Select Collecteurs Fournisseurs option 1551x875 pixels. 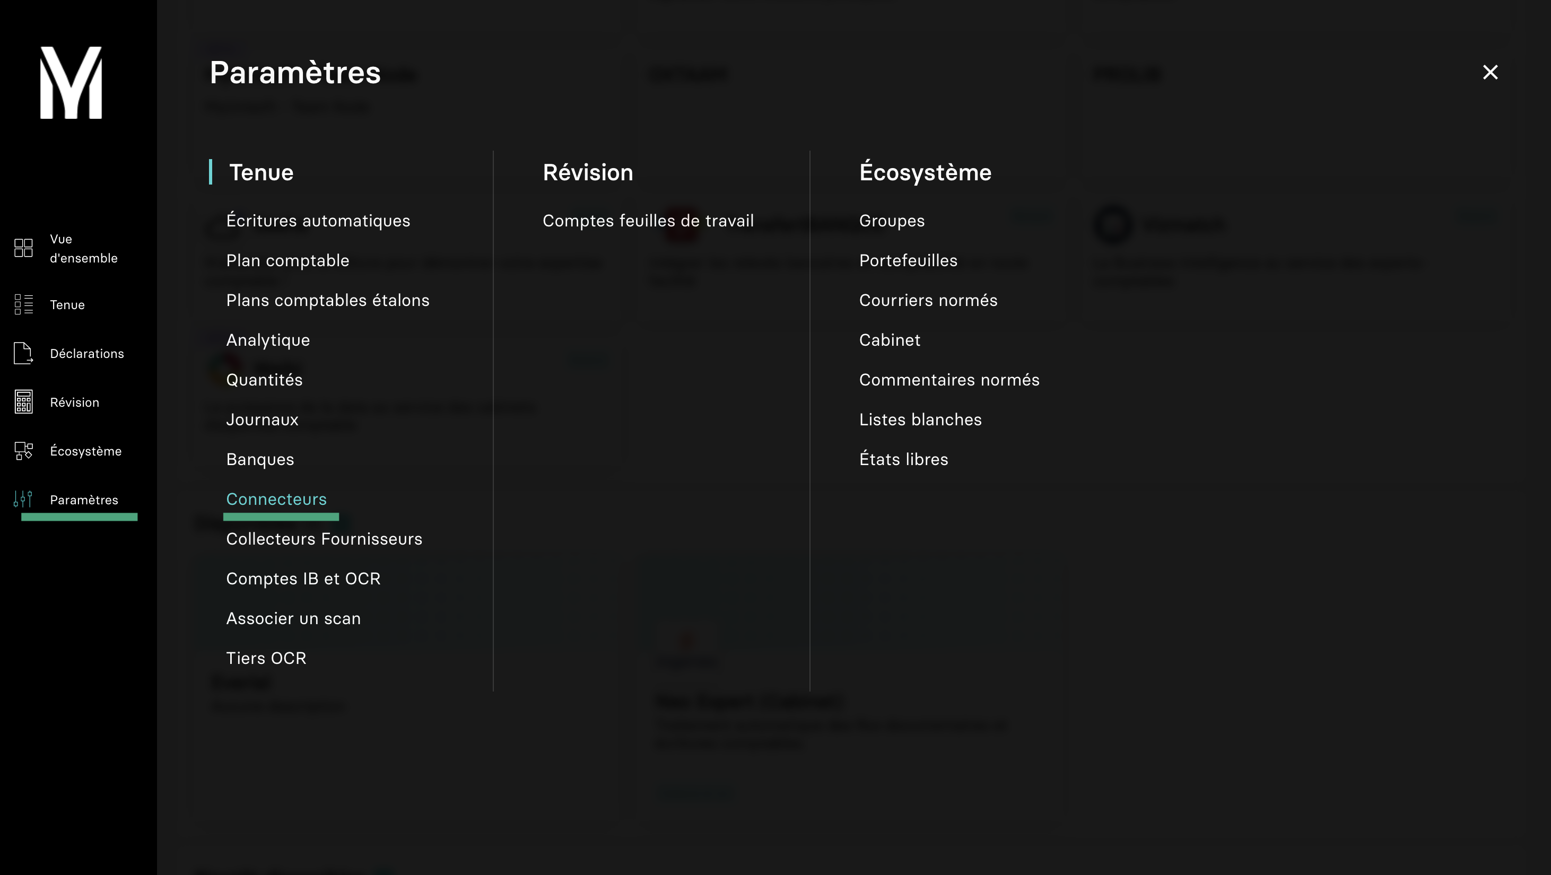(x=324, y=539)
